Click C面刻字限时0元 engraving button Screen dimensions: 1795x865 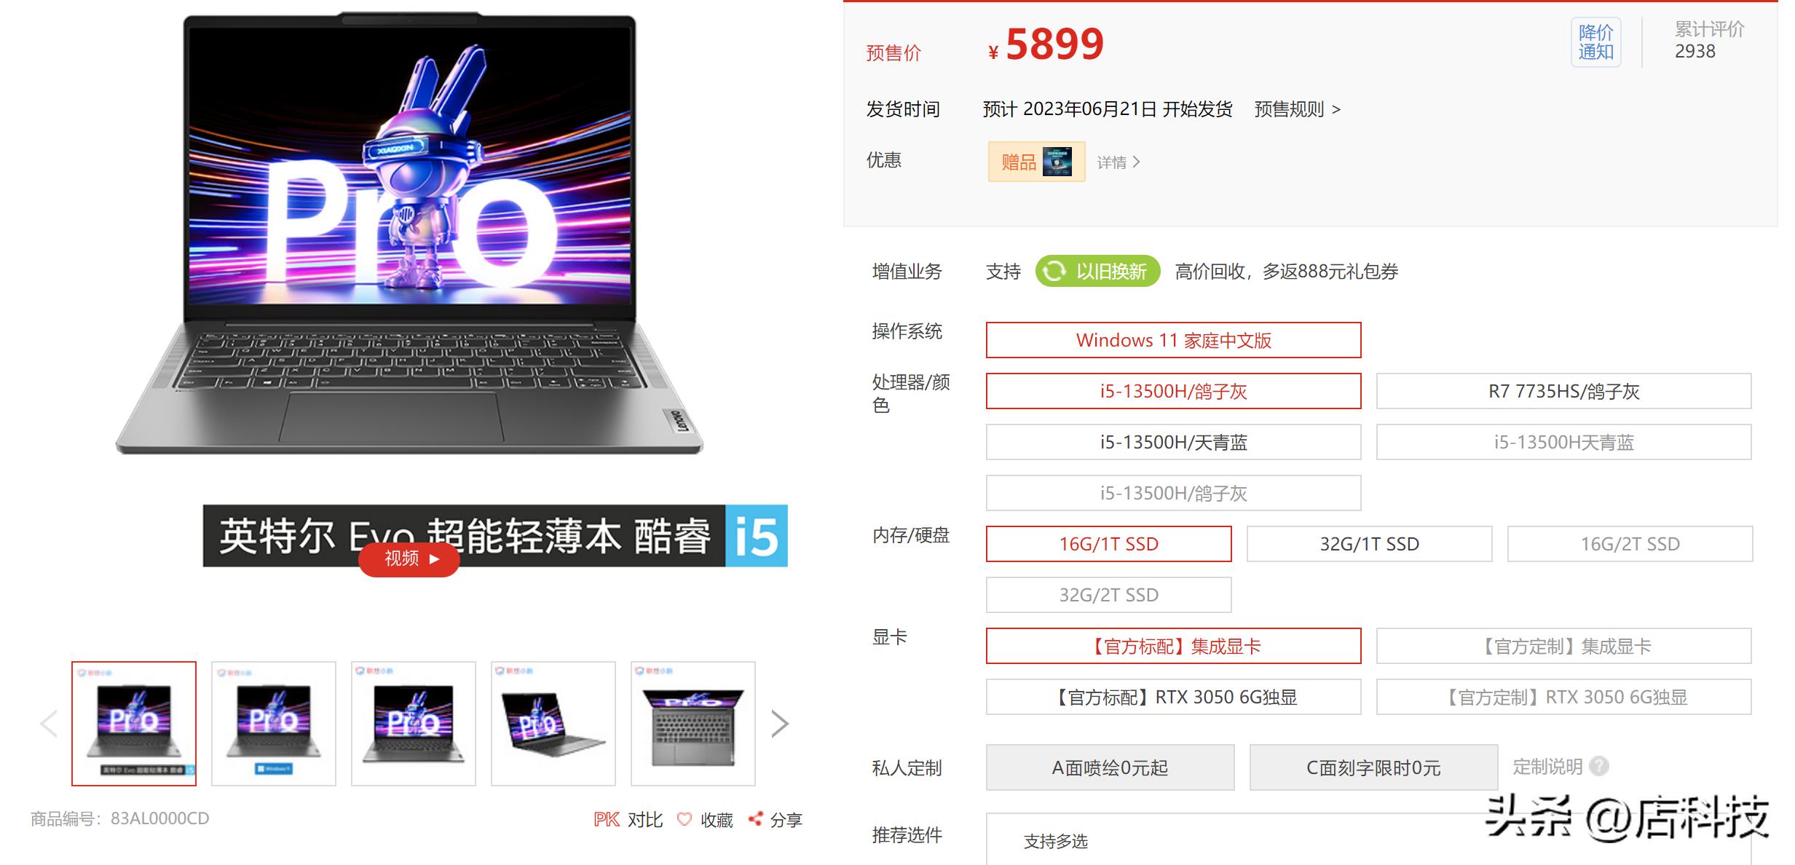coord(1373,767)
